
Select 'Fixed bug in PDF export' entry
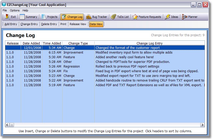[x=147, y=71]
